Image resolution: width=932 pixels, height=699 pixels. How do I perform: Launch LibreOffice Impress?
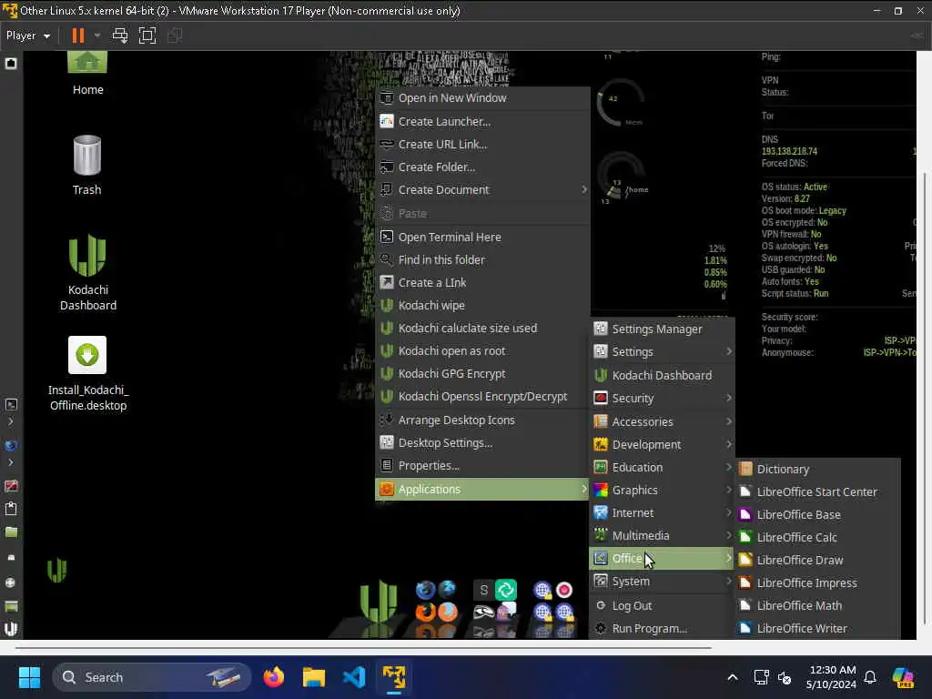click(818, 583)
